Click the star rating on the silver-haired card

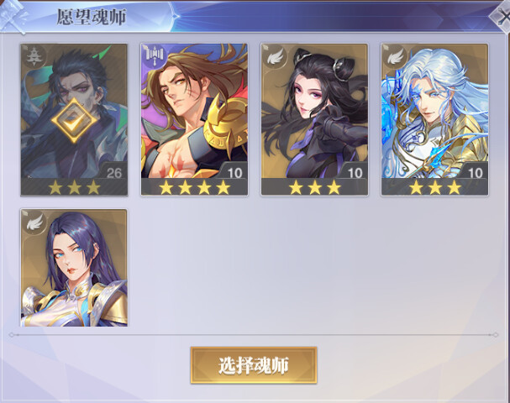[x=435, y=187]
